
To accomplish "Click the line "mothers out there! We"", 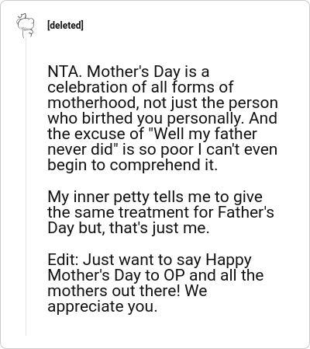I will coord(127,291).
